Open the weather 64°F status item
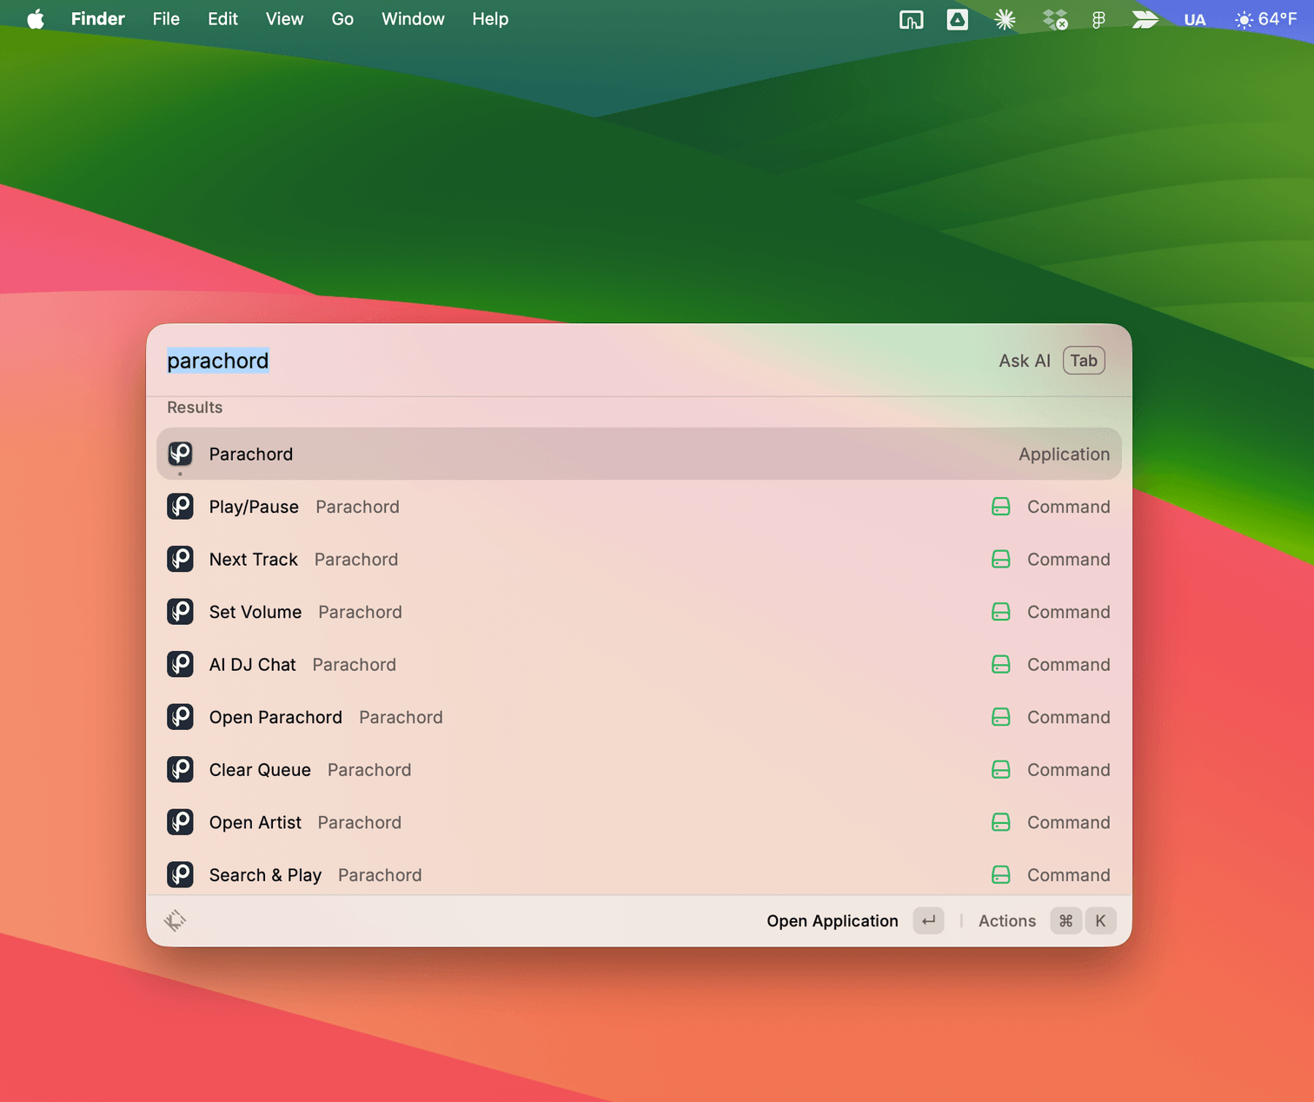The image size is (1314, 1102). 1265,19
